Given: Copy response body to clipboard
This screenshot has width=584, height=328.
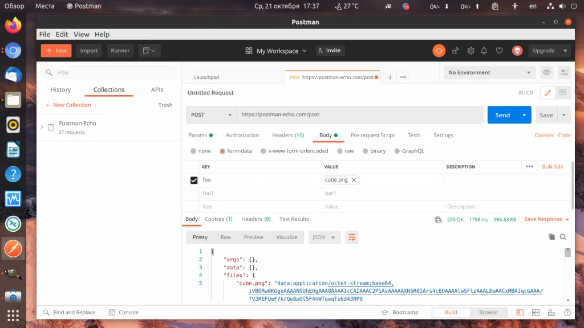Looking at the screenshot, I should click(x=551, y=237).
